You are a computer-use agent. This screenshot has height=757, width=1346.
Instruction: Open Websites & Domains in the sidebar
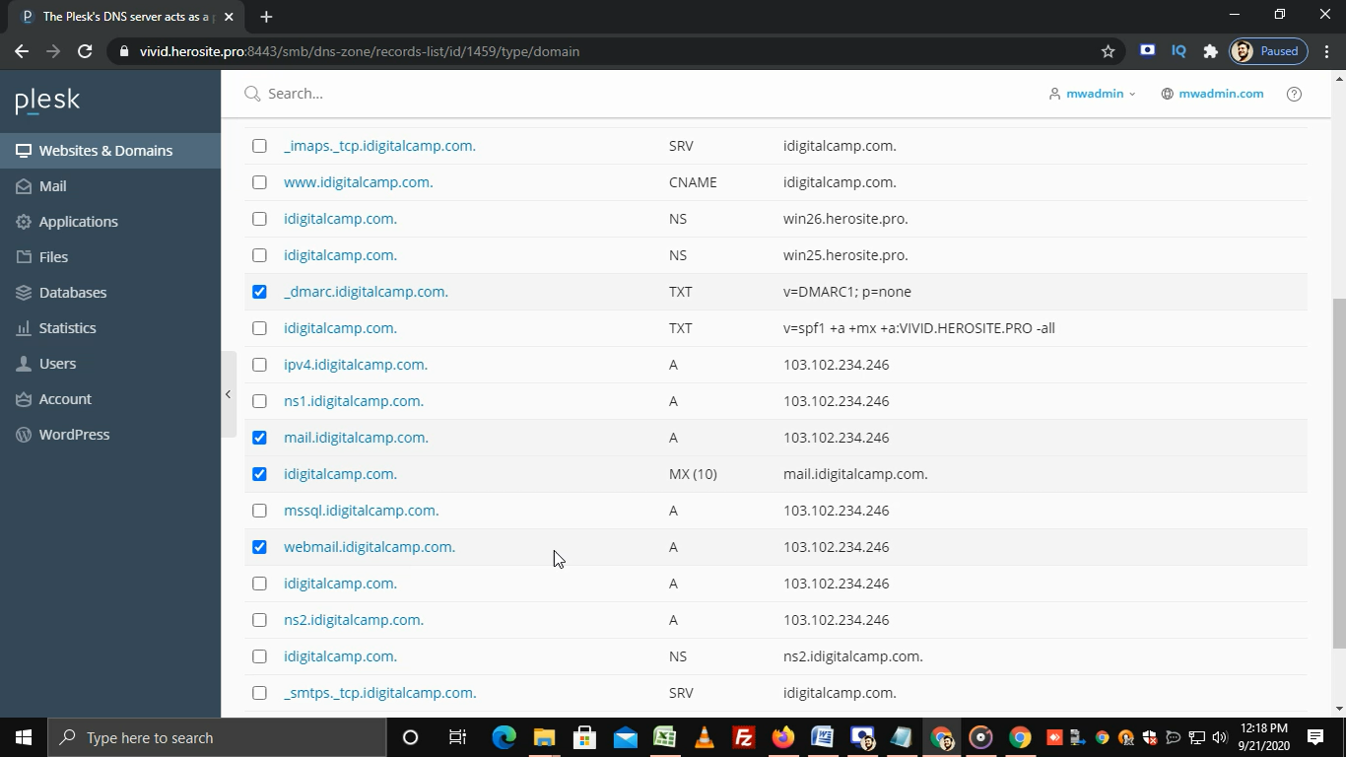pyautogui.click(x=110, y=151)
